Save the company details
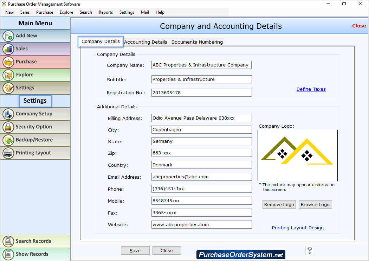Viewport: 369px width, 261px height. [x=135, y=250]
